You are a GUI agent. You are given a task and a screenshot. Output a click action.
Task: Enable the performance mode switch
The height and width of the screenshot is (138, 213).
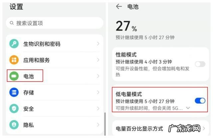200,64
